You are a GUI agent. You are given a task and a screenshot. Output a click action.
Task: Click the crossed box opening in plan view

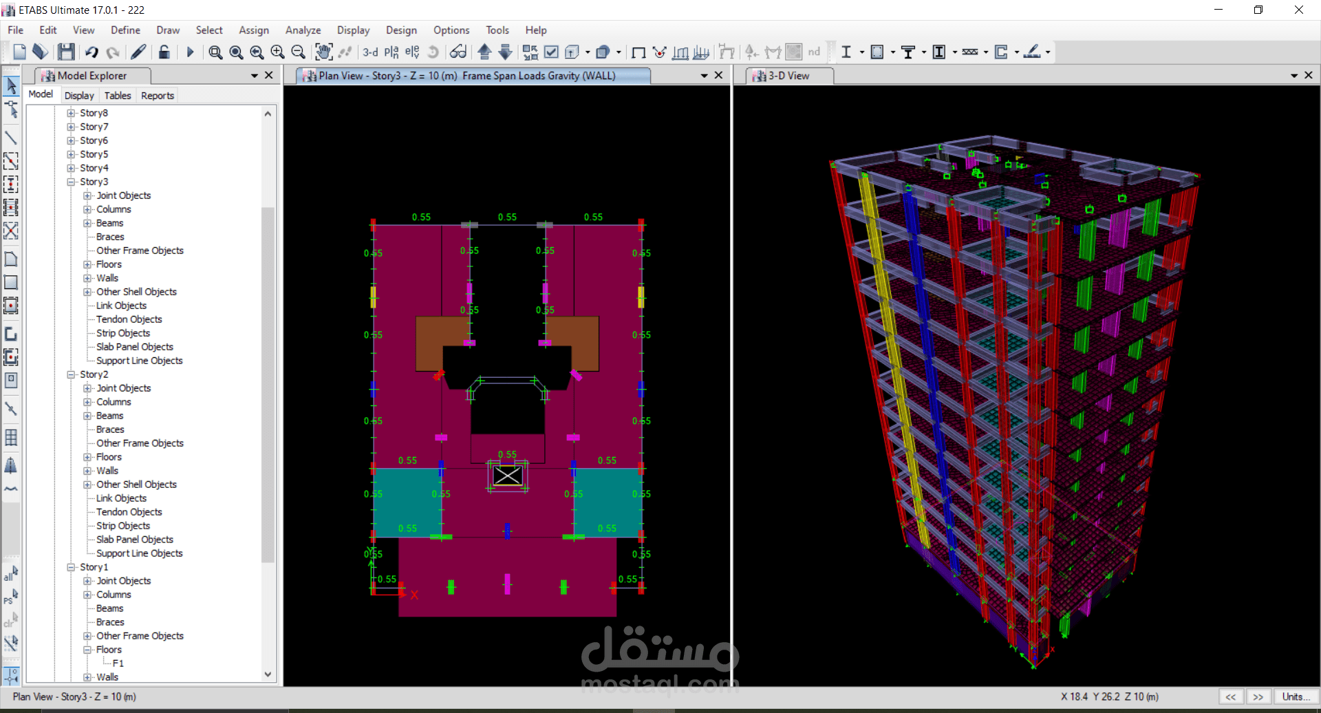click(x=508, y=476)
